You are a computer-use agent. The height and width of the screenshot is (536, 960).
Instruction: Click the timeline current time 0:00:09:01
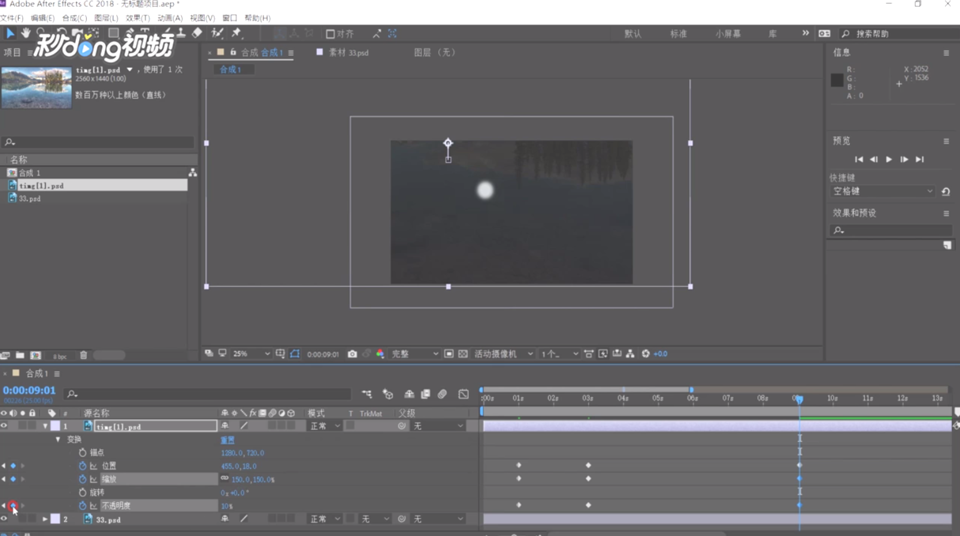point(29,390)
